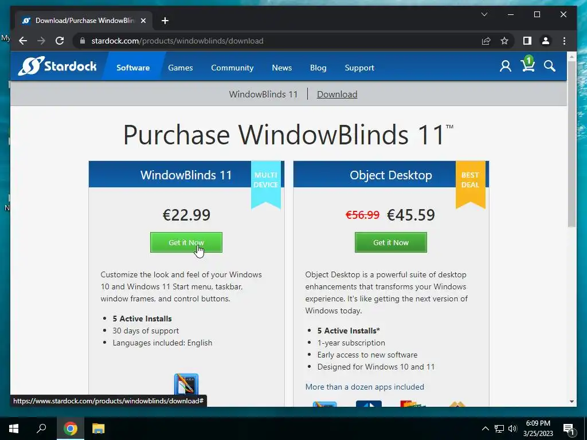
Task: Open the Windows Start button
Action: pos(14,429)
